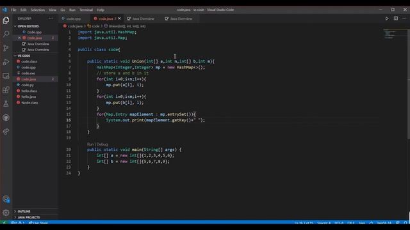Open hello.java in the file tree
The width and height of the screenshot is (410, 230).
pos(28,96)
